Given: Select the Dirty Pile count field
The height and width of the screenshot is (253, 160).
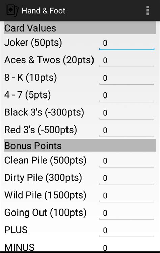Looking at the screenshot, I should [127, 178].
